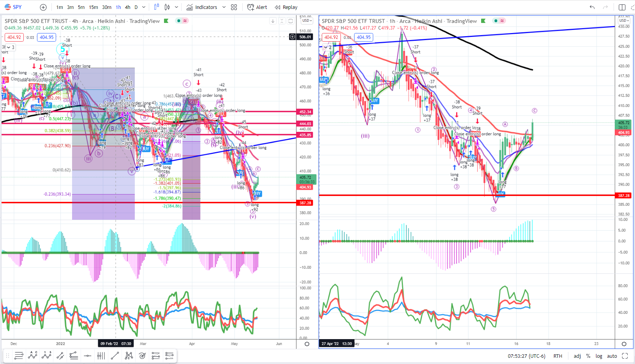Select the last Fib wedge drawing tool
Image resolution: width=635 pixels, height=364 pixels.
pyautogui.click(x=169, y=355)
